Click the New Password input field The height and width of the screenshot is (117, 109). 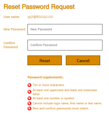65,29
